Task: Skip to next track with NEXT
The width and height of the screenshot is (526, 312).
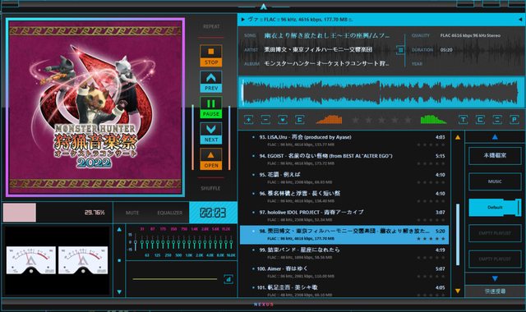Action: click(x=211, y=133)
